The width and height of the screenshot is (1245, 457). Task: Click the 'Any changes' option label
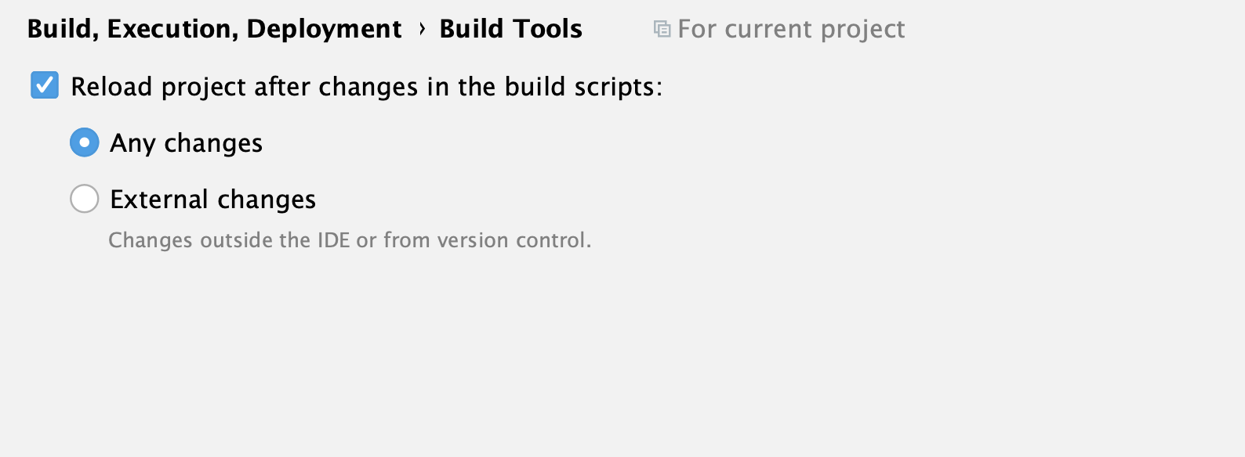tap(187, 143)
